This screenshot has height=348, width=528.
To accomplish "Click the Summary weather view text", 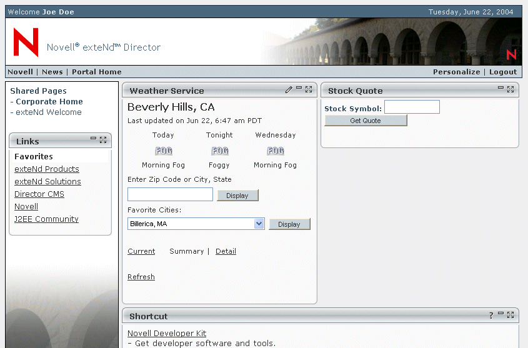I will tap(187, 251).
